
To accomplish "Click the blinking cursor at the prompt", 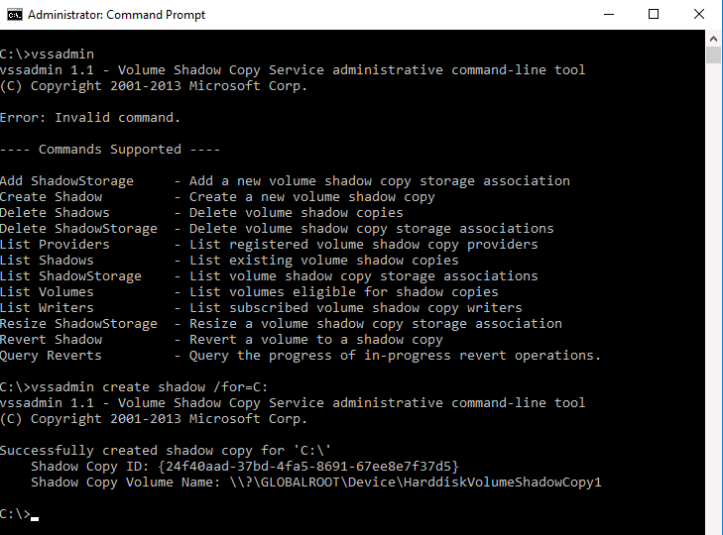I will [x=35, y=518].
